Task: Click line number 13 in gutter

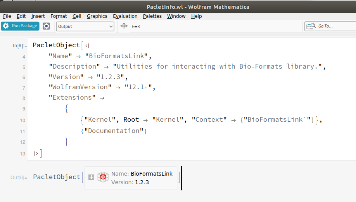Action: tap(22, 154)
